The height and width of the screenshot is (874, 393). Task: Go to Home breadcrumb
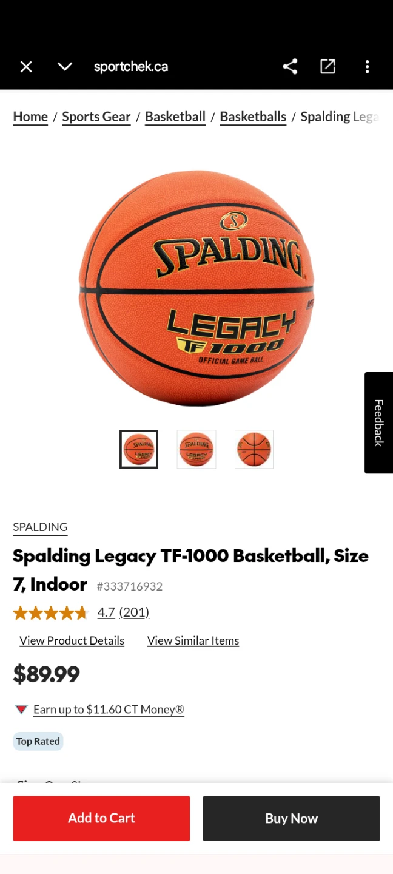point(30,117)
